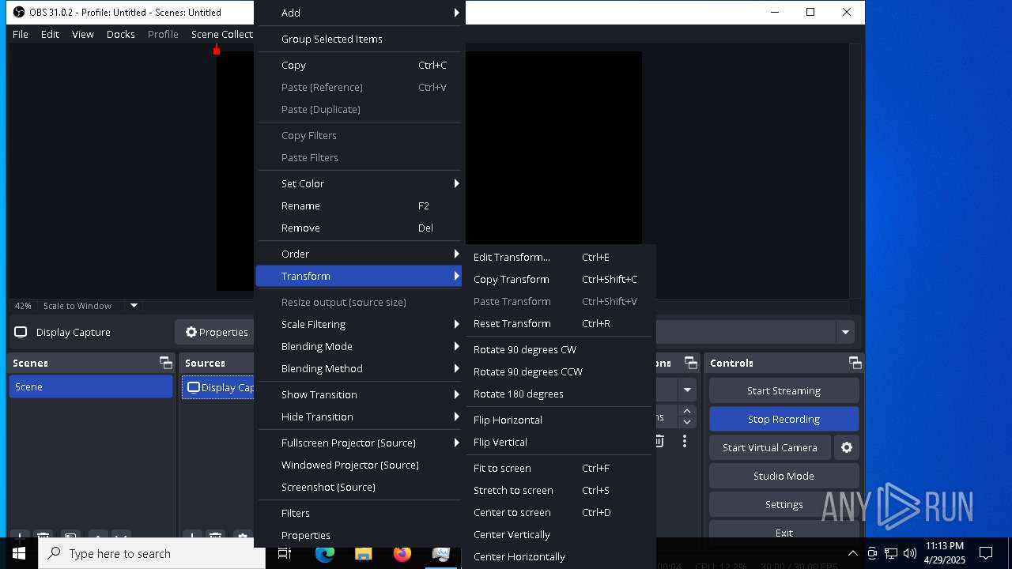The width and height of the screenshot is (1012, 569).
Task: Launch Firefox from the taskbar
Action: [402, 554]
